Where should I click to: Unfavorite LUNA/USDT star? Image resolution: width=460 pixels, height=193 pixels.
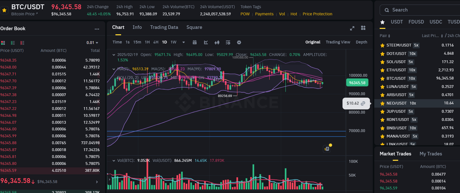pyautogui.click(x=382, y=87)
